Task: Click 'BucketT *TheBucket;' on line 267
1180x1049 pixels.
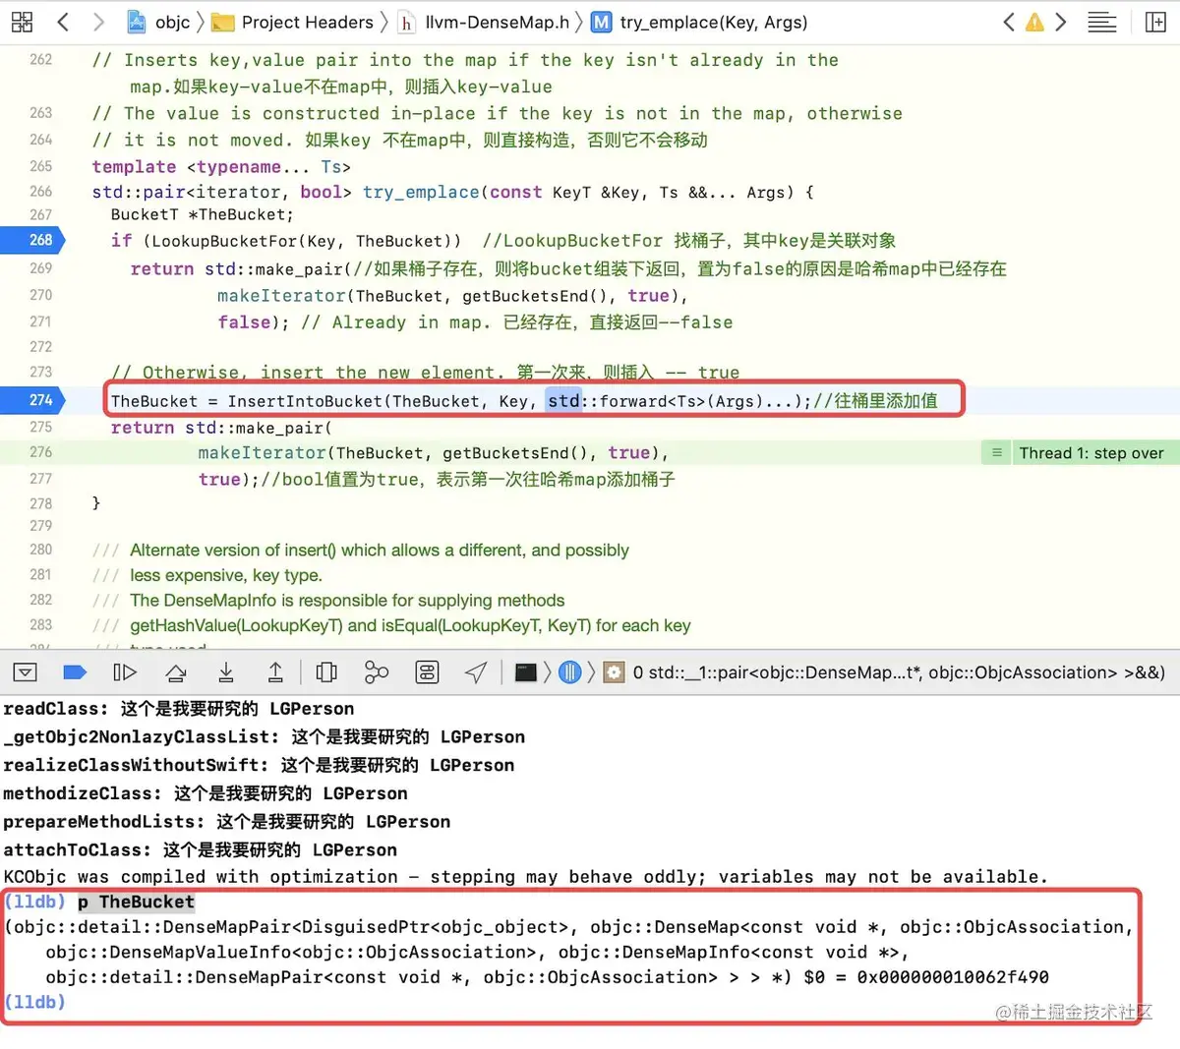Action: (x=202, y=214)
